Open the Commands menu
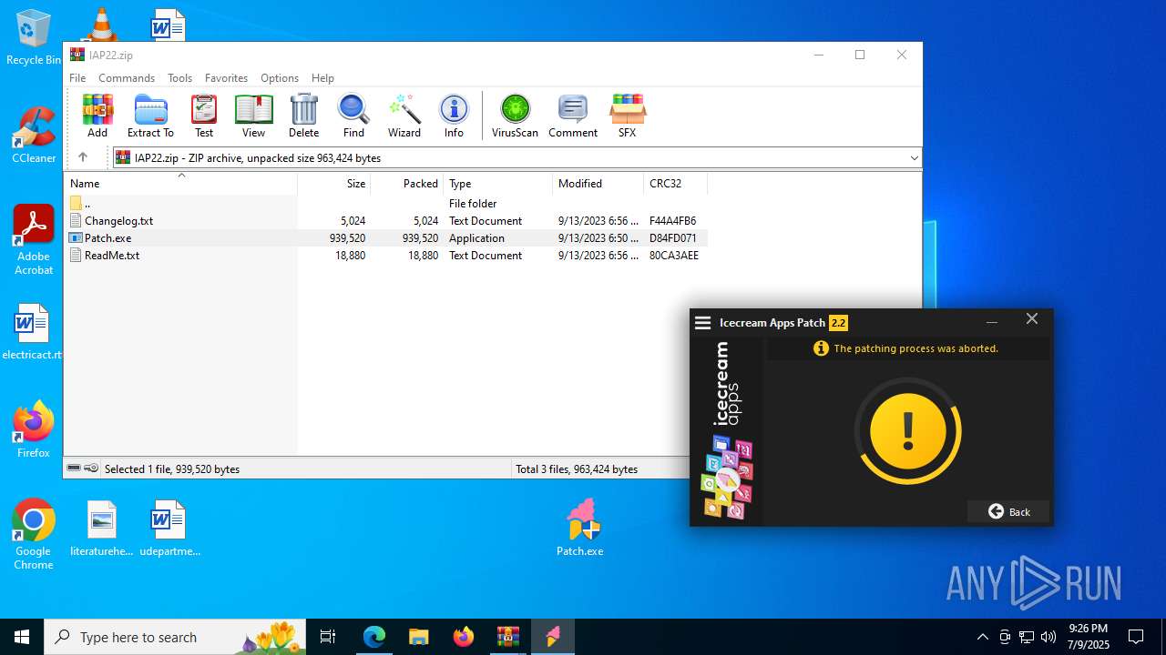 [127, 78]
